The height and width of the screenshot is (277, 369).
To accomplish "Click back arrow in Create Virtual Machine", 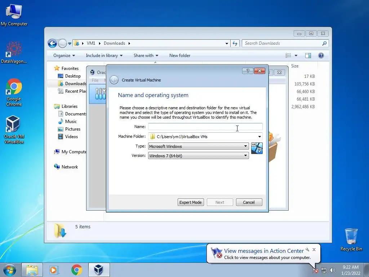I will click(x=114, y=80).
